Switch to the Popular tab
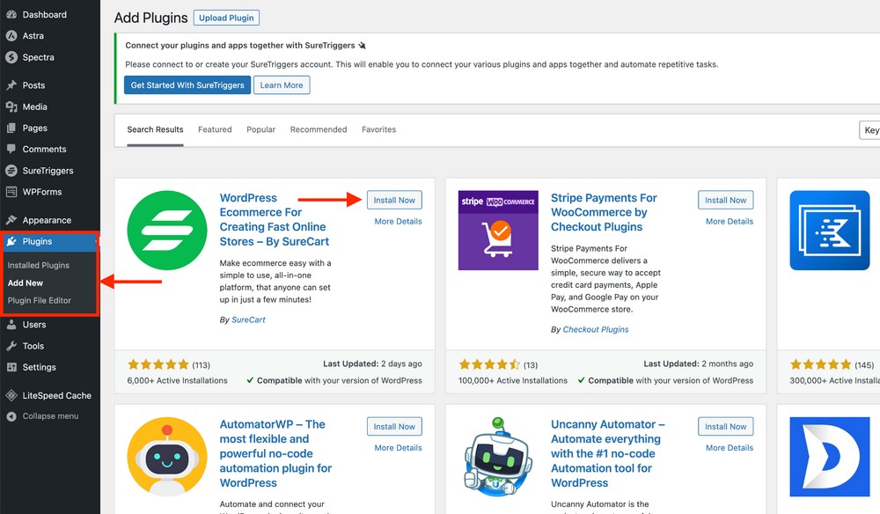The width and height of the screenshot is (880, 514). (260, 128)
